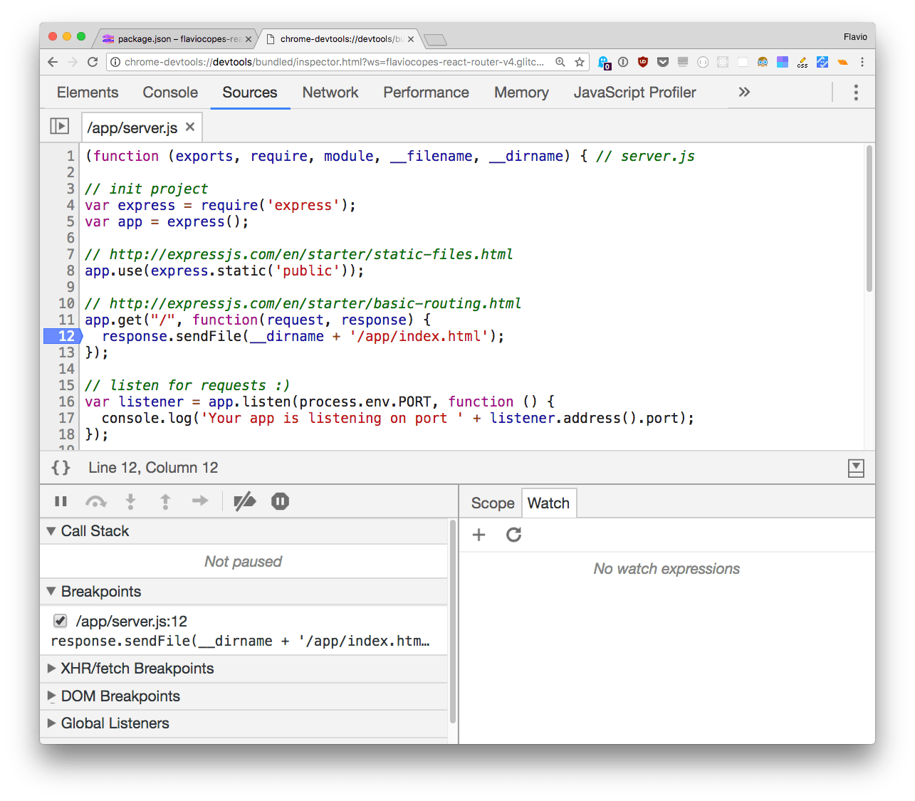915x801 pixels.
Task: Pretty-print the server.js source
Action: tap(60, 468)
